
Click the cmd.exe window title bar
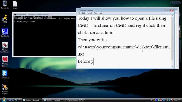[x=44, y=14]
